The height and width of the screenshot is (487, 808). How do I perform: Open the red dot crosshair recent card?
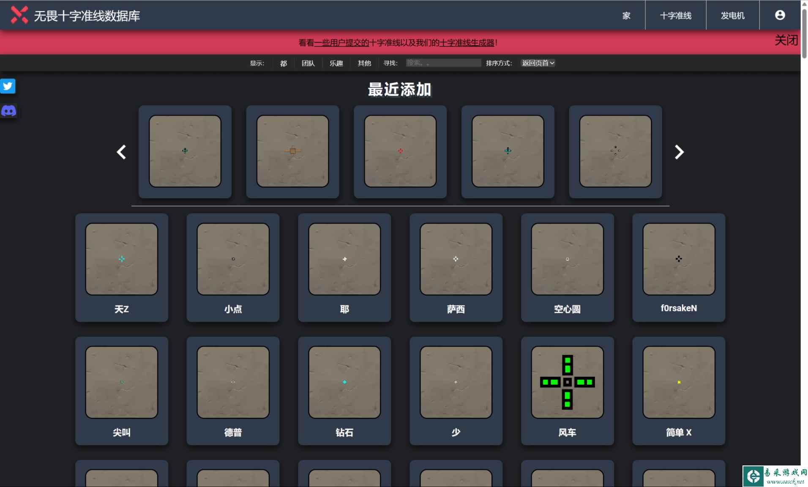[x=400, y=152]
